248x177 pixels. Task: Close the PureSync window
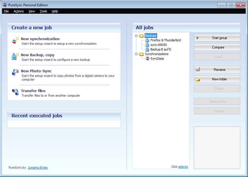pyautogui.click(x=241, y=5)
